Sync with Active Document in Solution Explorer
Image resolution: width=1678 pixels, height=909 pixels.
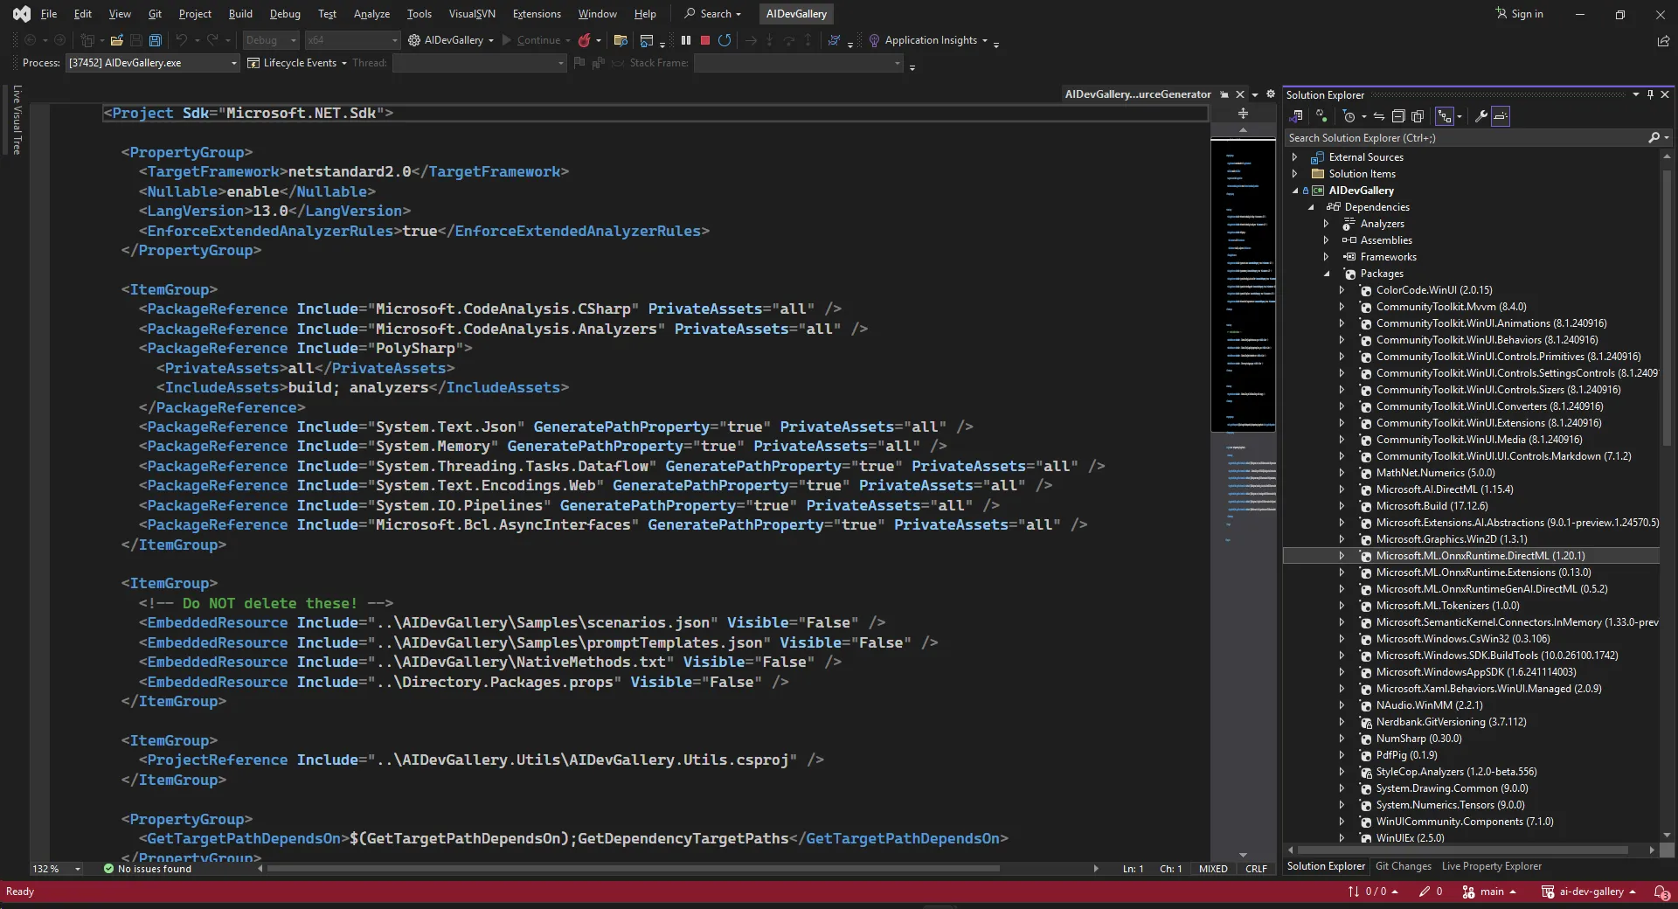tap(1378, 116)
